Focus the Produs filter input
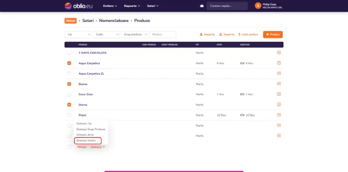 tap(163, 35)
